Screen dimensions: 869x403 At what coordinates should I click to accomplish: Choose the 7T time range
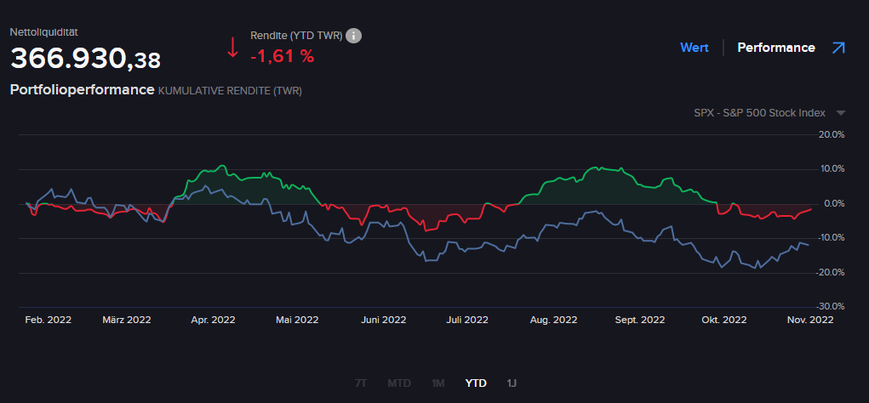[363, 383]
